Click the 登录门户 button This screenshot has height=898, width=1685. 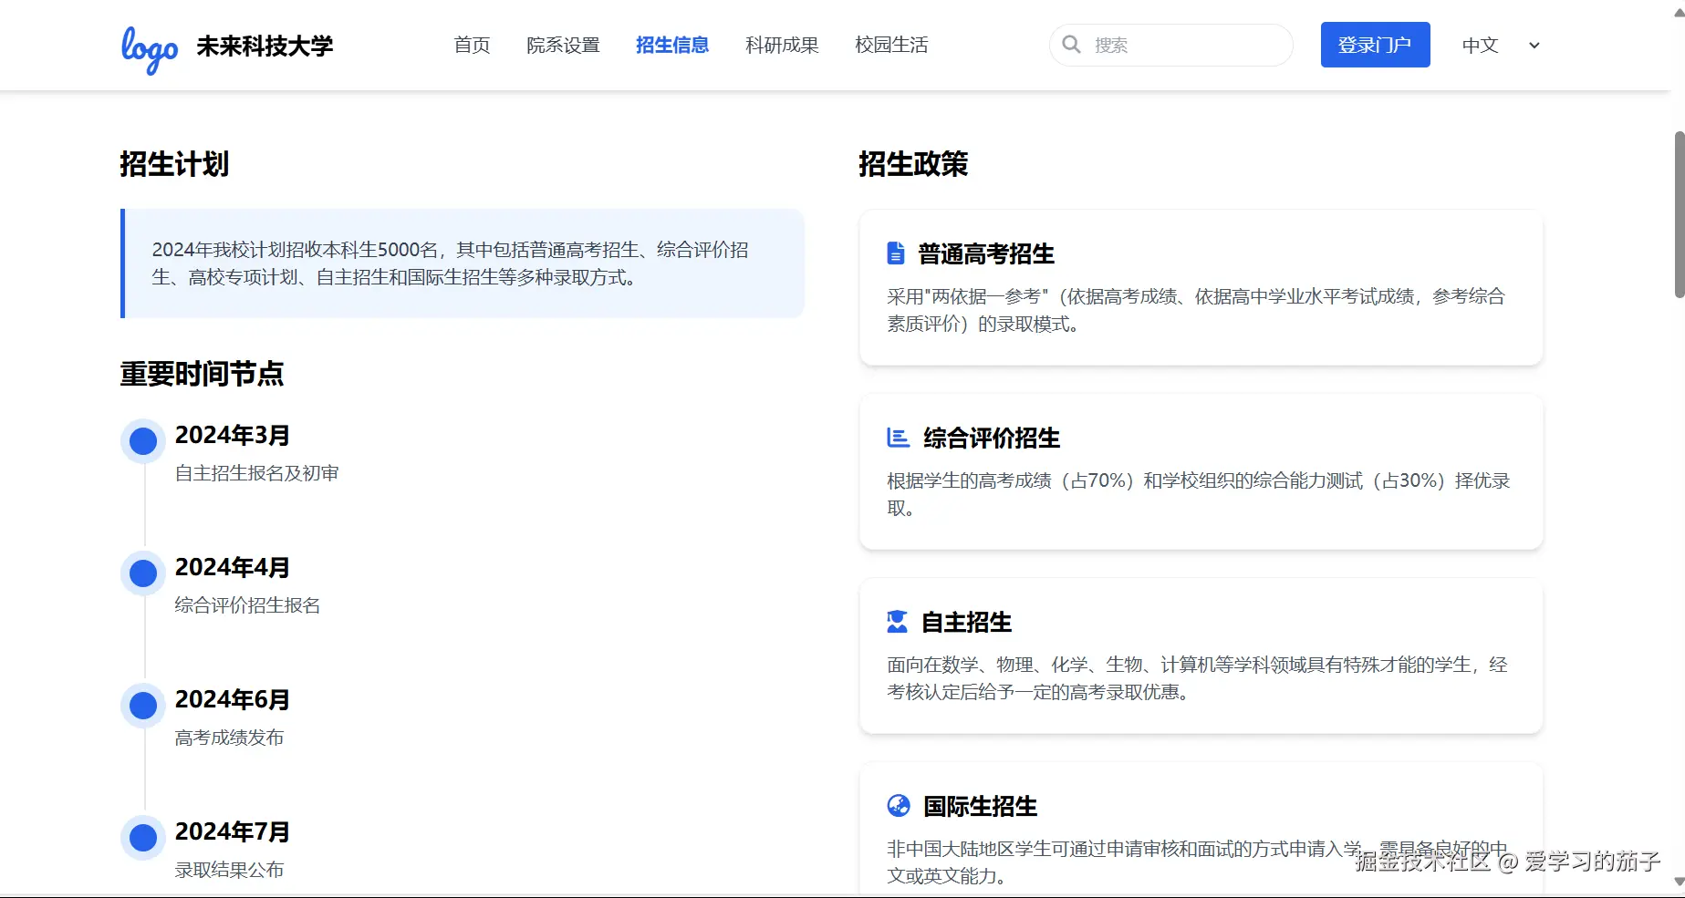click(1375, 44)
